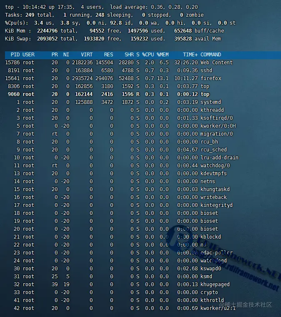Select the 'Web Content' command text
The image size is (281, 317).
[216, 63]
